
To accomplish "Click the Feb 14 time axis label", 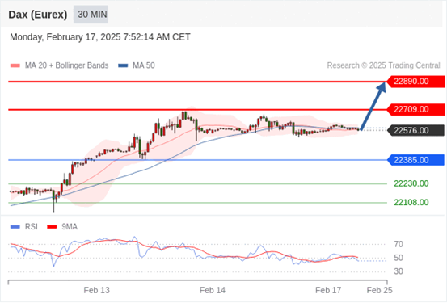I will coord(213,290).
